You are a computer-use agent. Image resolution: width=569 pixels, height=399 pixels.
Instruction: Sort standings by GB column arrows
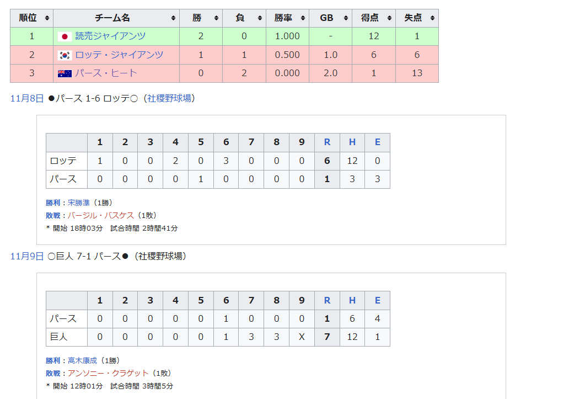346,18
